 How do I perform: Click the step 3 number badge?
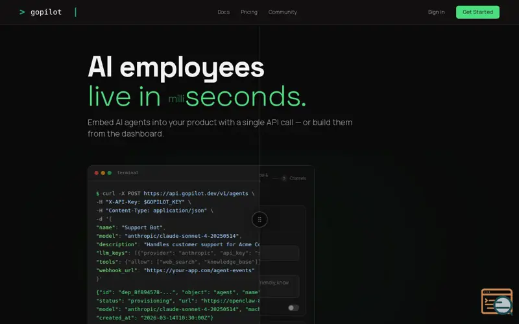[x=284, y=178]
